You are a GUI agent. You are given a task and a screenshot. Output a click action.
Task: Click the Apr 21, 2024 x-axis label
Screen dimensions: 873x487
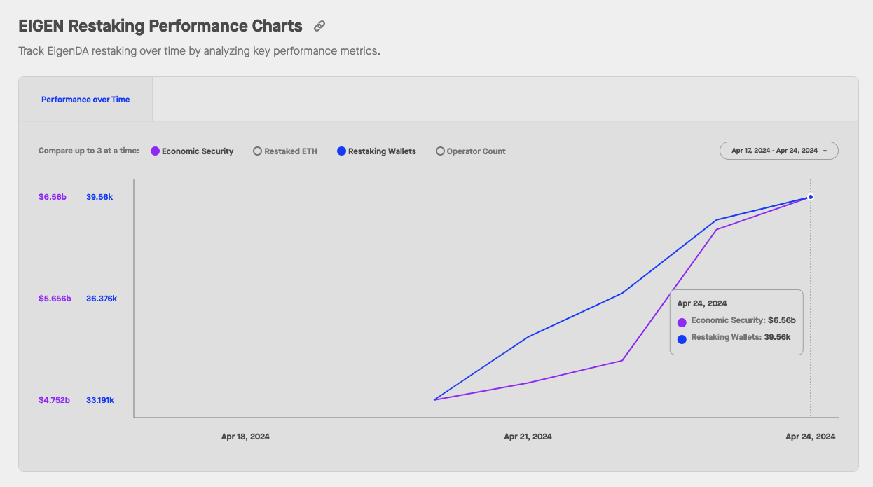pos(528,437)
